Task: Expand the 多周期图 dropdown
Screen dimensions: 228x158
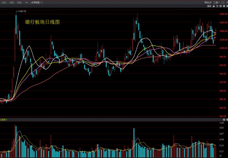Action: [37, 2]
